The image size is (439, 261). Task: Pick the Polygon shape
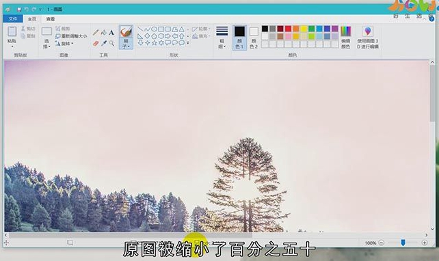tap(174, 29)
